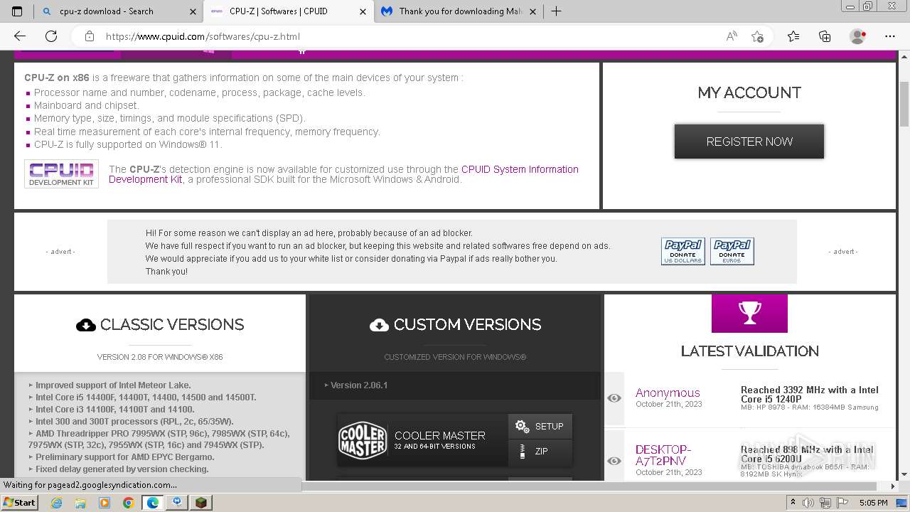Click 'VERSION 2.08 FOR WINDOWS® X86' text
Image resolution: width=910 pixels, height=512 pixels.
(x=160, y=357)
